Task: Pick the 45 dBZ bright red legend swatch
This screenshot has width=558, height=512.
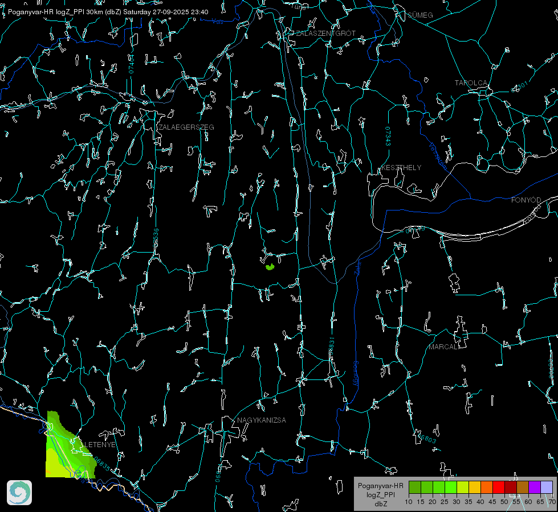Action: point(499,487)
